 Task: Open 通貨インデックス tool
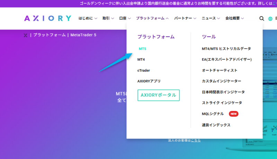click(216, 125)
